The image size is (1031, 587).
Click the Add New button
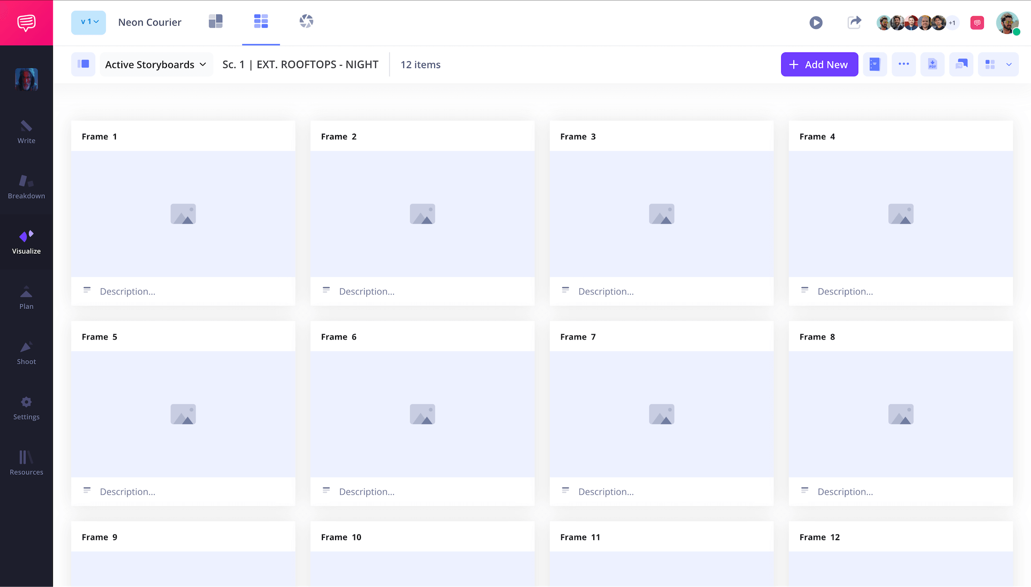pos(819,64)
